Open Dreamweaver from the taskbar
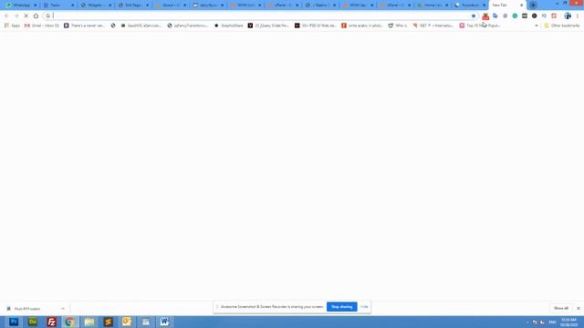 pyautogui.click(x=33, y=322)
